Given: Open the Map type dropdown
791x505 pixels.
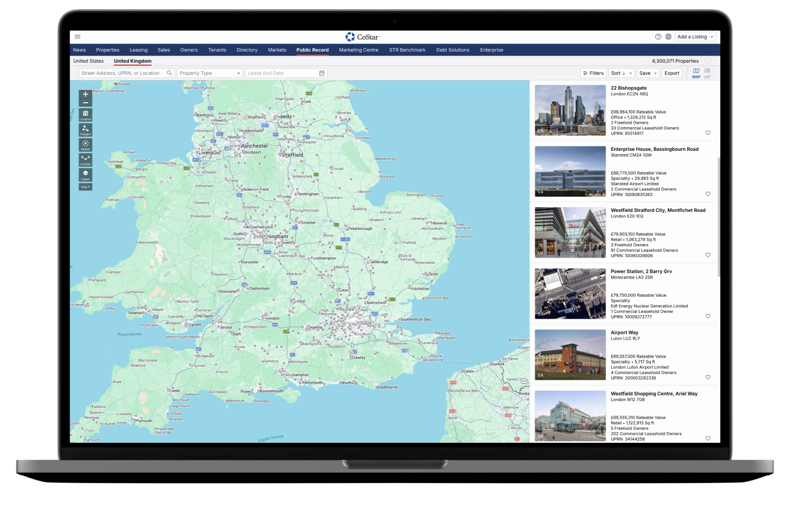Looking at the screenshot, I should (x=85, y=187).
